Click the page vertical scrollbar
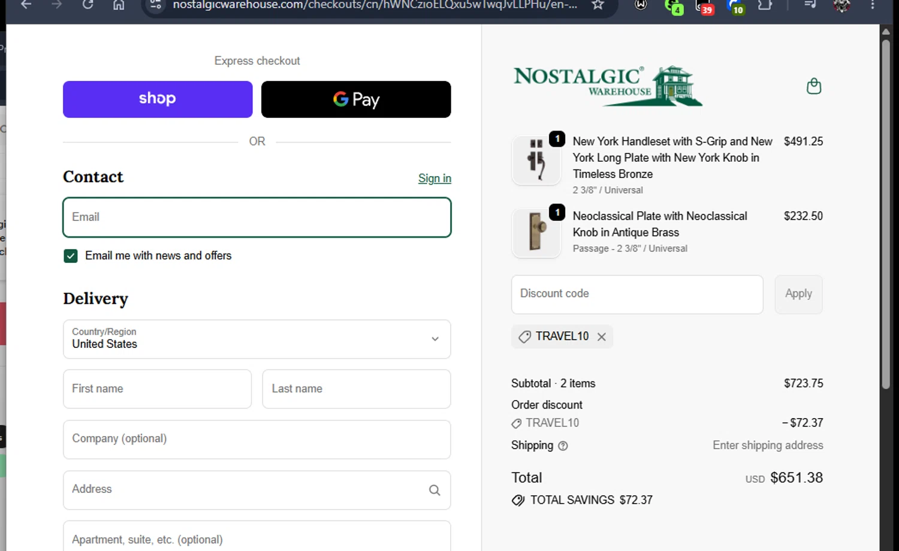 [x=886, y=214]
